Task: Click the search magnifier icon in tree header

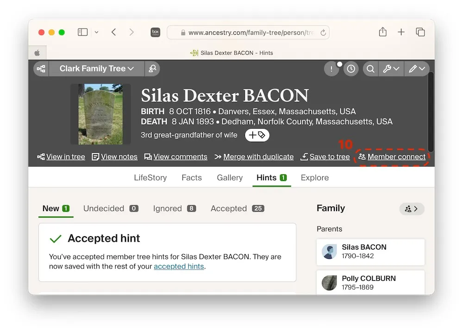Action: tap(370, 69)
